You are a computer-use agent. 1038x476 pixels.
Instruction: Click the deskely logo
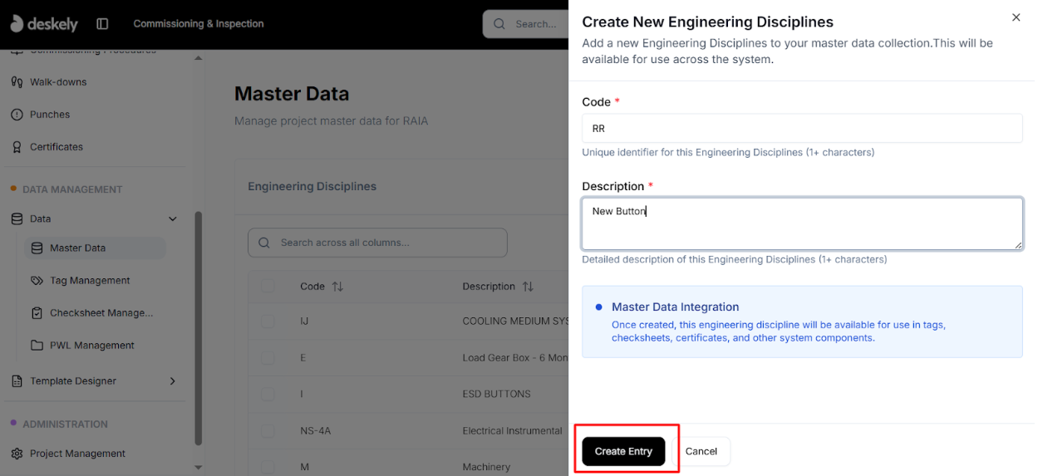coord(44,24)
